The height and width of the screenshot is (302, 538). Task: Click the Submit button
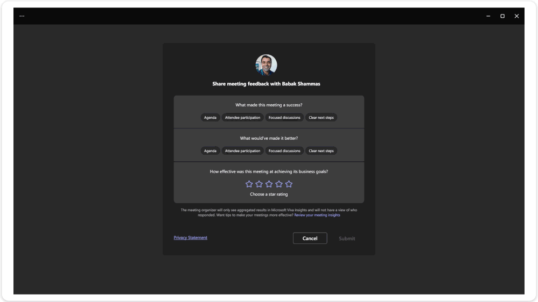(347, 239)
